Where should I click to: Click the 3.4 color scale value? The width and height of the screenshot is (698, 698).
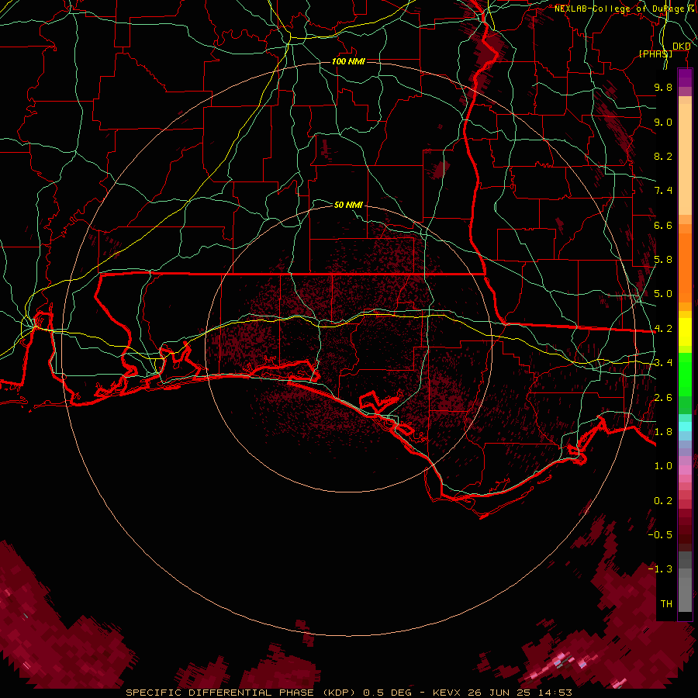[x=663, y=363]
